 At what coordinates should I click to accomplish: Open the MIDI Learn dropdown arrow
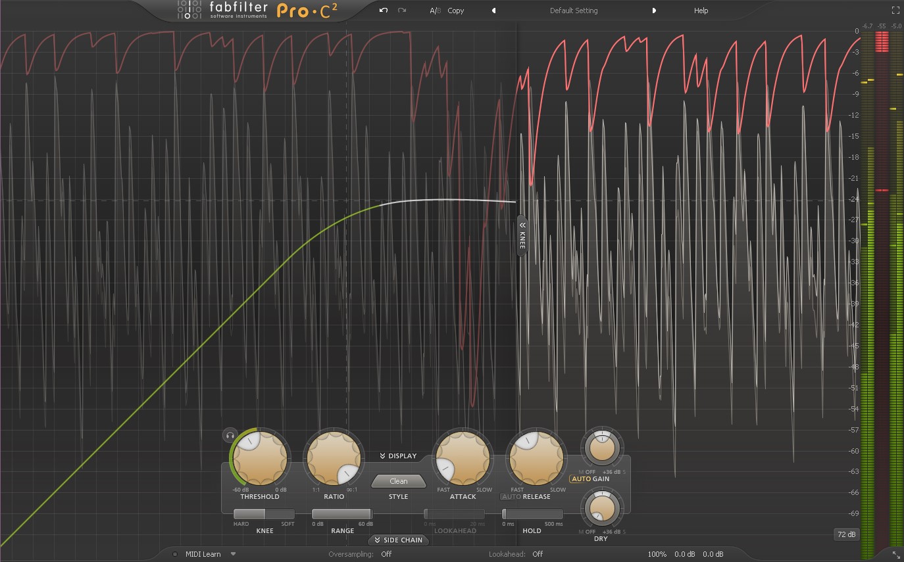[233, 554]
